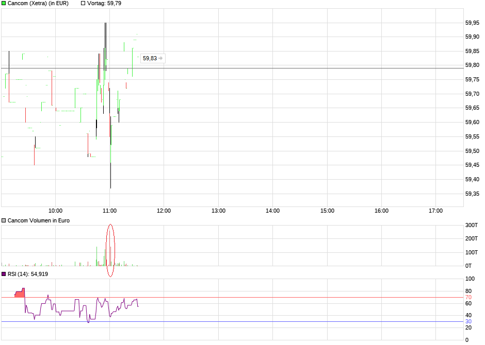Click the 59,80 price axis label

point(472,65)
